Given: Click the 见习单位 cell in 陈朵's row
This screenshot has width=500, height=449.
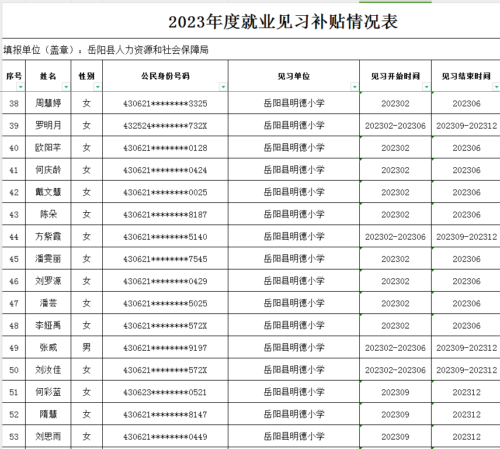Looking at the screenshot, I should 294,215.
